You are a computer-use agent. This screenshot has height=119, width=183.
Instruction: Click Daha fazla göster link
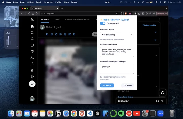click(126, 97)
